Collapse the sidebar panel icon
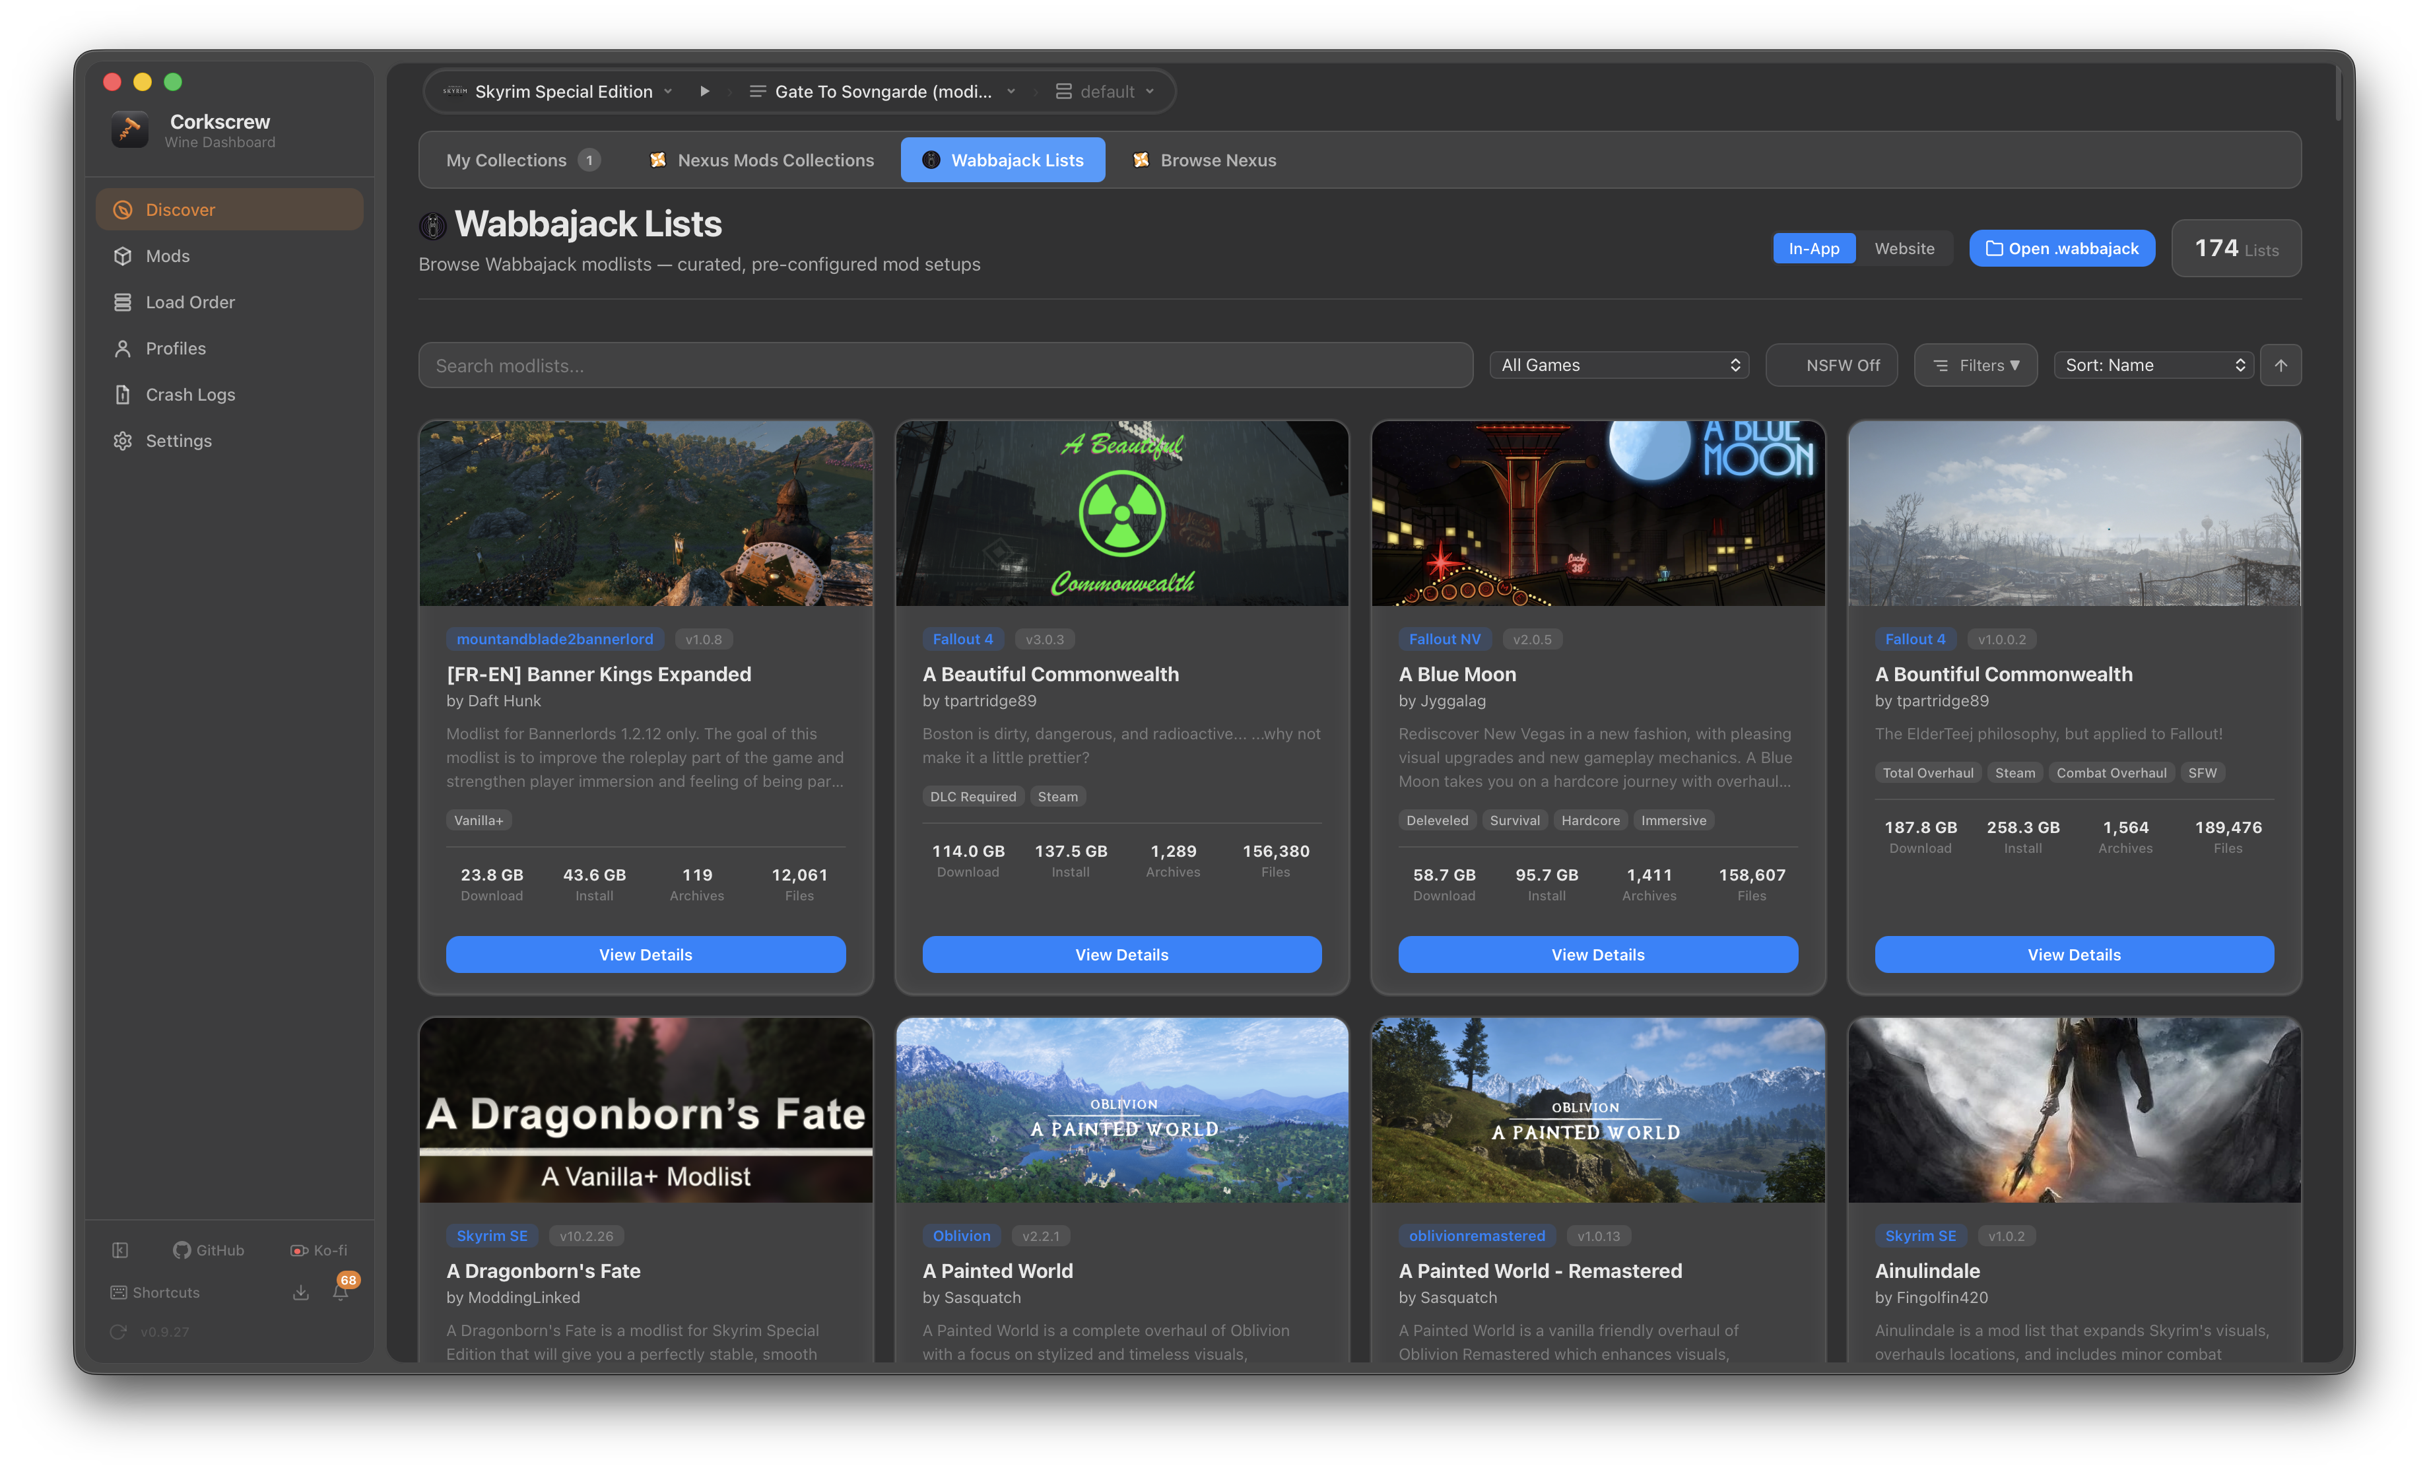 pyautogui.click(x=120, y=1250)
